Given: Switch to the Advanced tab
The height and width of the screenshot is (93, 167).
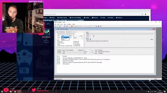Looking at the screenshot, I should coord(68,32).
